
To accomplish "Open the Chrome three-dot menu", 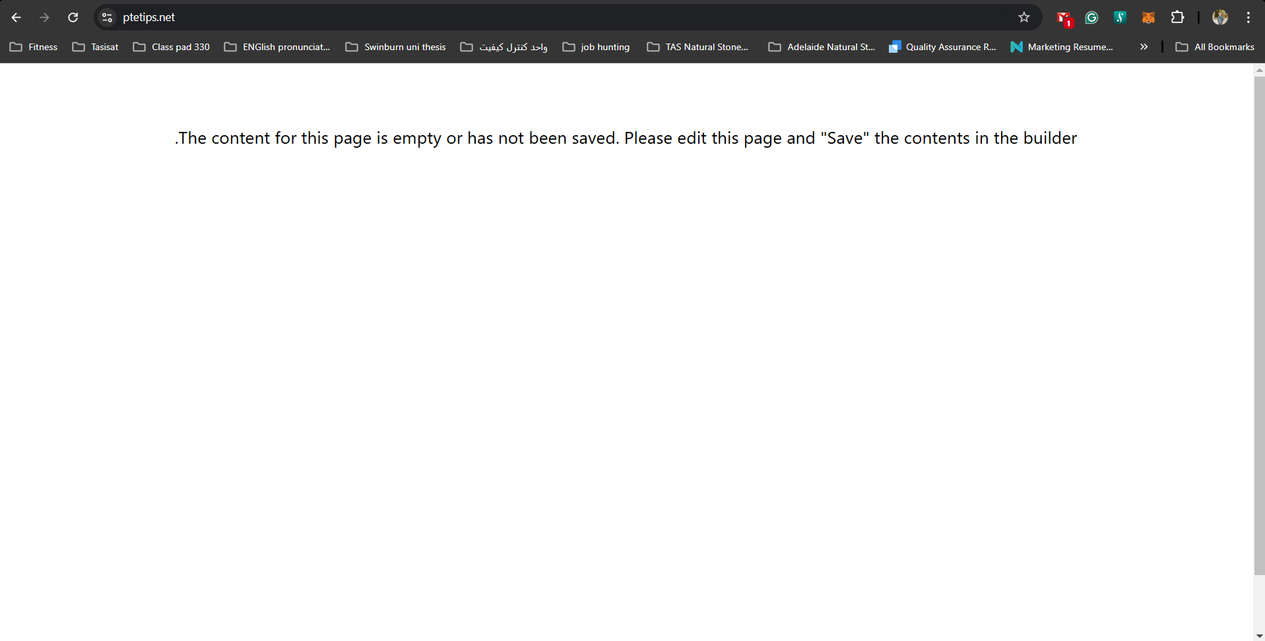I will [x=1249, y=18].
